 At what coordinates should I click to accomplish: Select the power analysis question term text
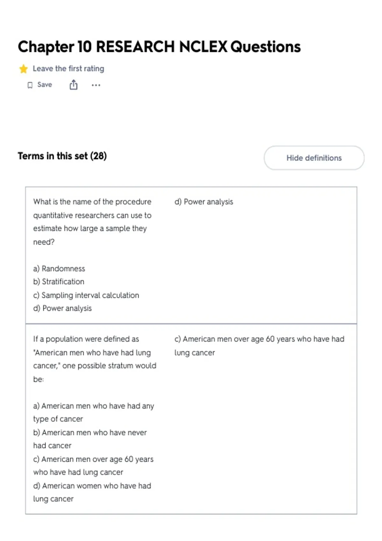pos(92,222)
